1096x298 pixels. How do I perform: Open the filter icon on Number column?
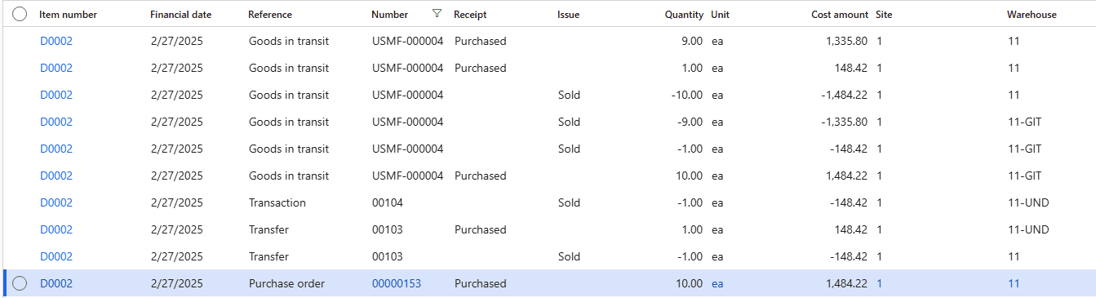[437, 14]
